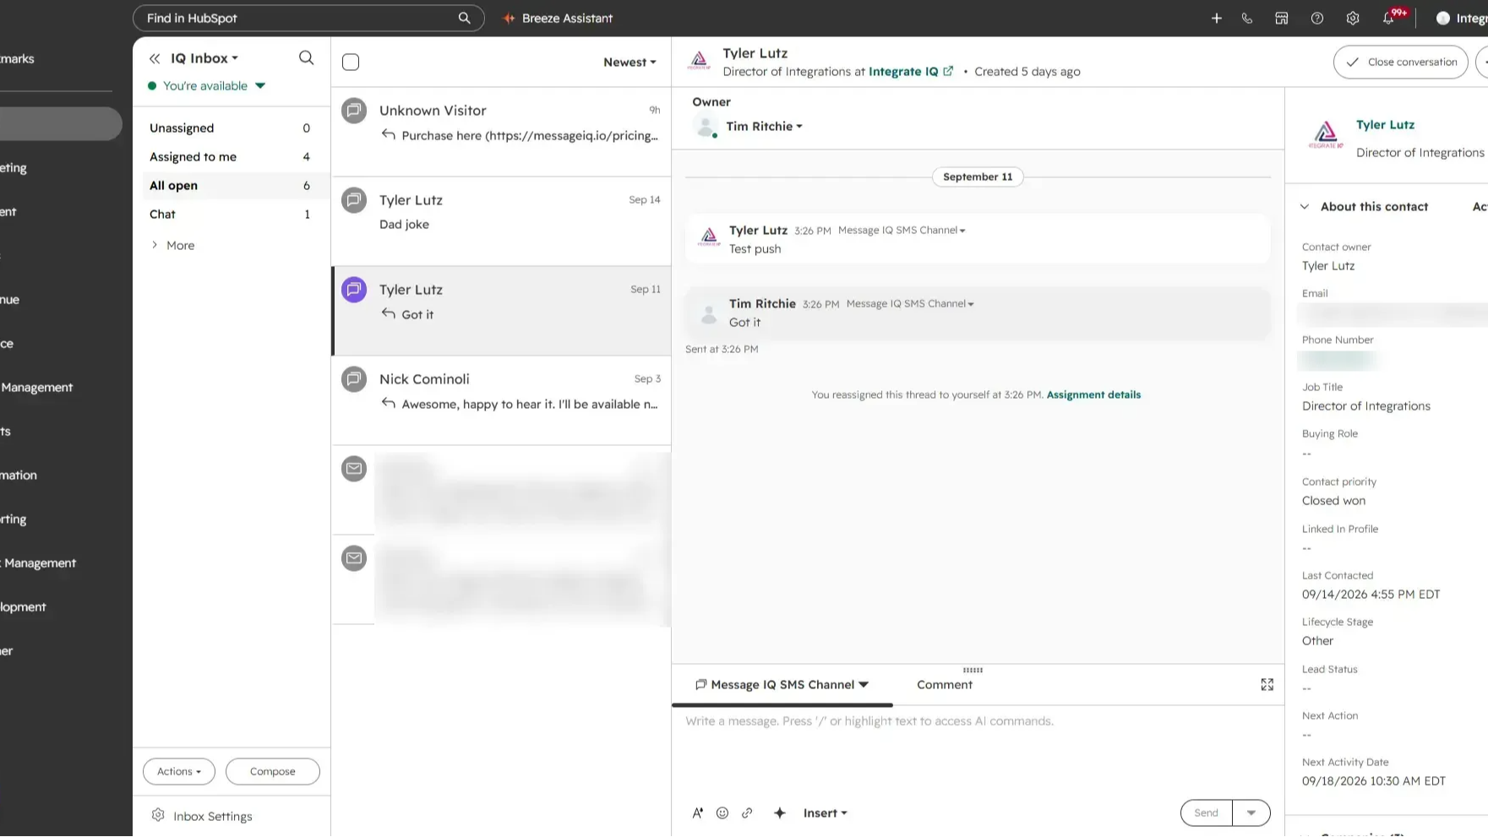Viewport: 1488px width, 837px height.
Task: Select the Unassigned view
Action: coord(230,128)
